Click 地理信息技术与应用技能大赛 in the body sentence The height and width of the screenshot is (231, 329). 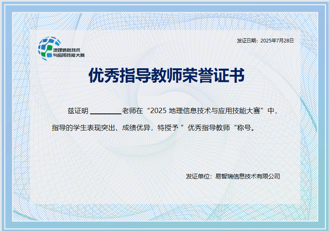coord(215,110)
